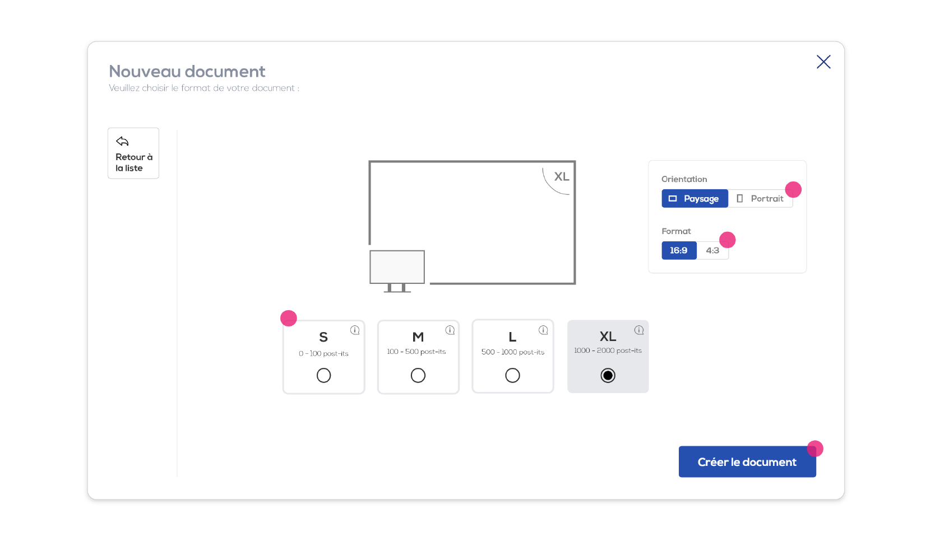Close the Nouveau document dialog with the X
The image size is (926, 537).
coord(823,62)
